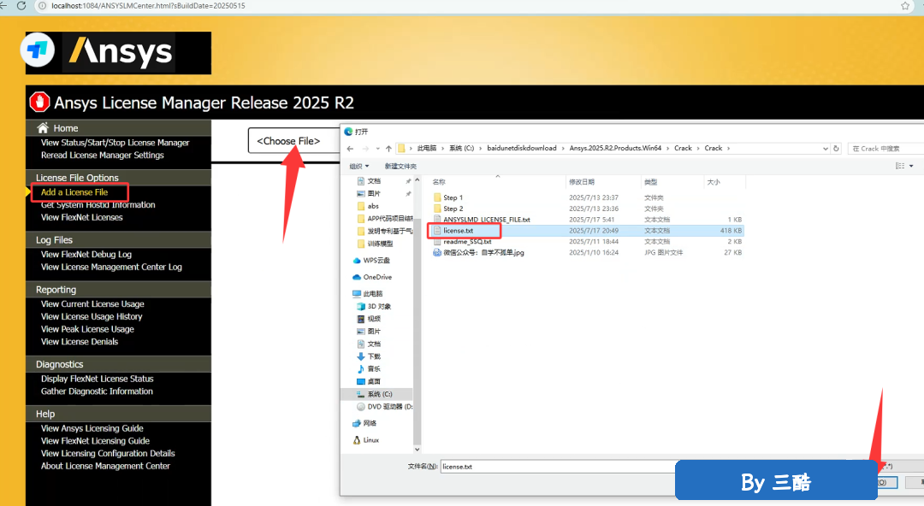Open View Status/Start/Stop License Manager

[x=115, y=143]
